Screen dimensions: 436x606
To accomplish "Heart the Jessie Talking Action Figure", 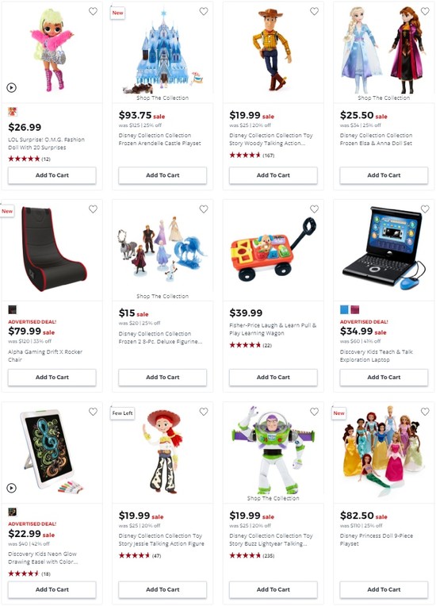I will [204, 412].
